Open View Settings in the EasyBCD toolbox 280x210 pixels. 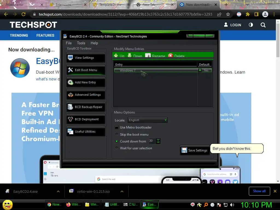86,57
